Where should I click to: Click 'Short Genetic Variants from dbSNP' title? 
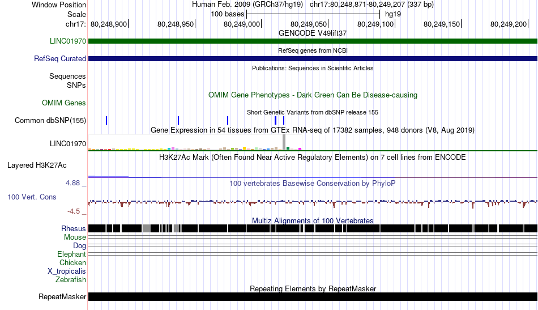[x=313, y=112]
